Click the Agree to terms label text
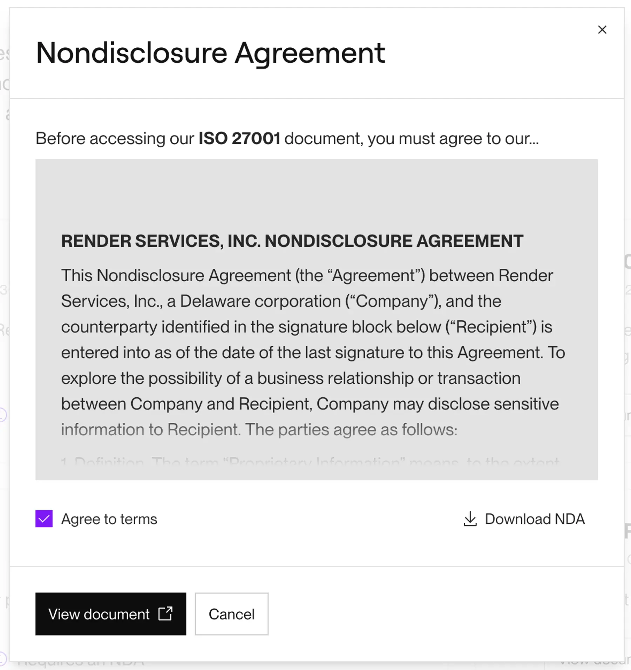 tap(109, 519)
